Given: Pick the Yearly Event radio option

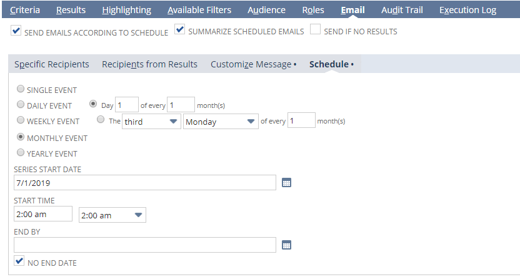Looking at the screenshot, I should 21,152.
